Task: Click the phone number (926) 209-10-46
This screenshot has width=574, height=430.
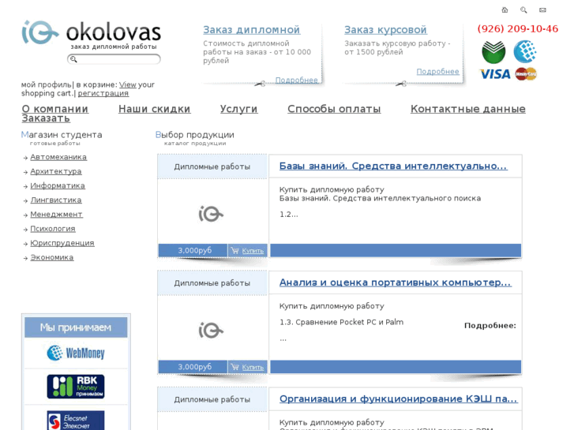Action: click(518, 28)
